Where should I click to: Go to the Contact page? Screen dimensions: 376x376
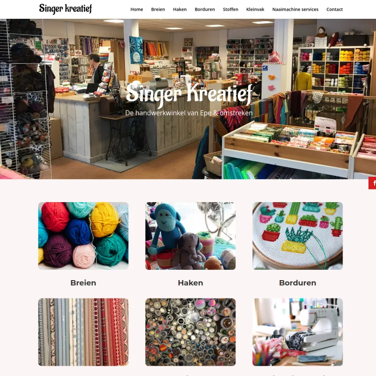[x=335, y=9]
